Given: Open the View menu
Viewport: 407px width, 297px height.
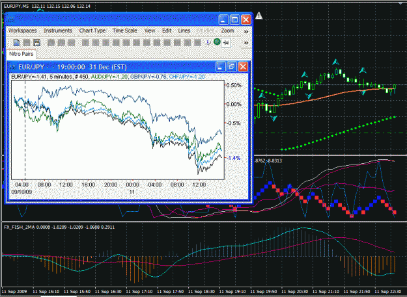Looking at the screenshot, I should pos(150,31).
